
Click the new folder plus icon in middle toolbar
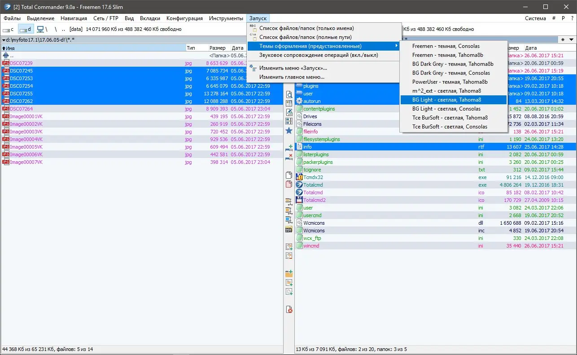(x=289, y=274)
